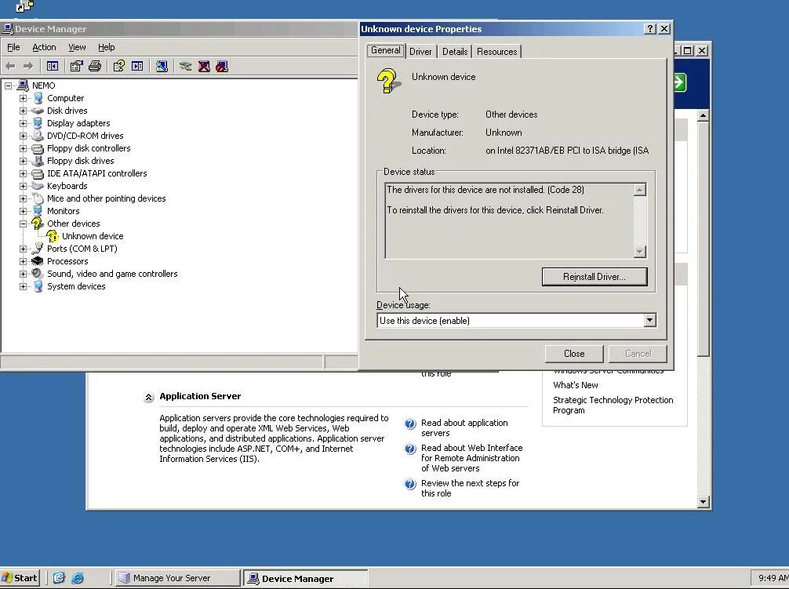This screenshot has height=589, width=789.
Task: Select Unknown device in the device tree
Action: (93, 236)
